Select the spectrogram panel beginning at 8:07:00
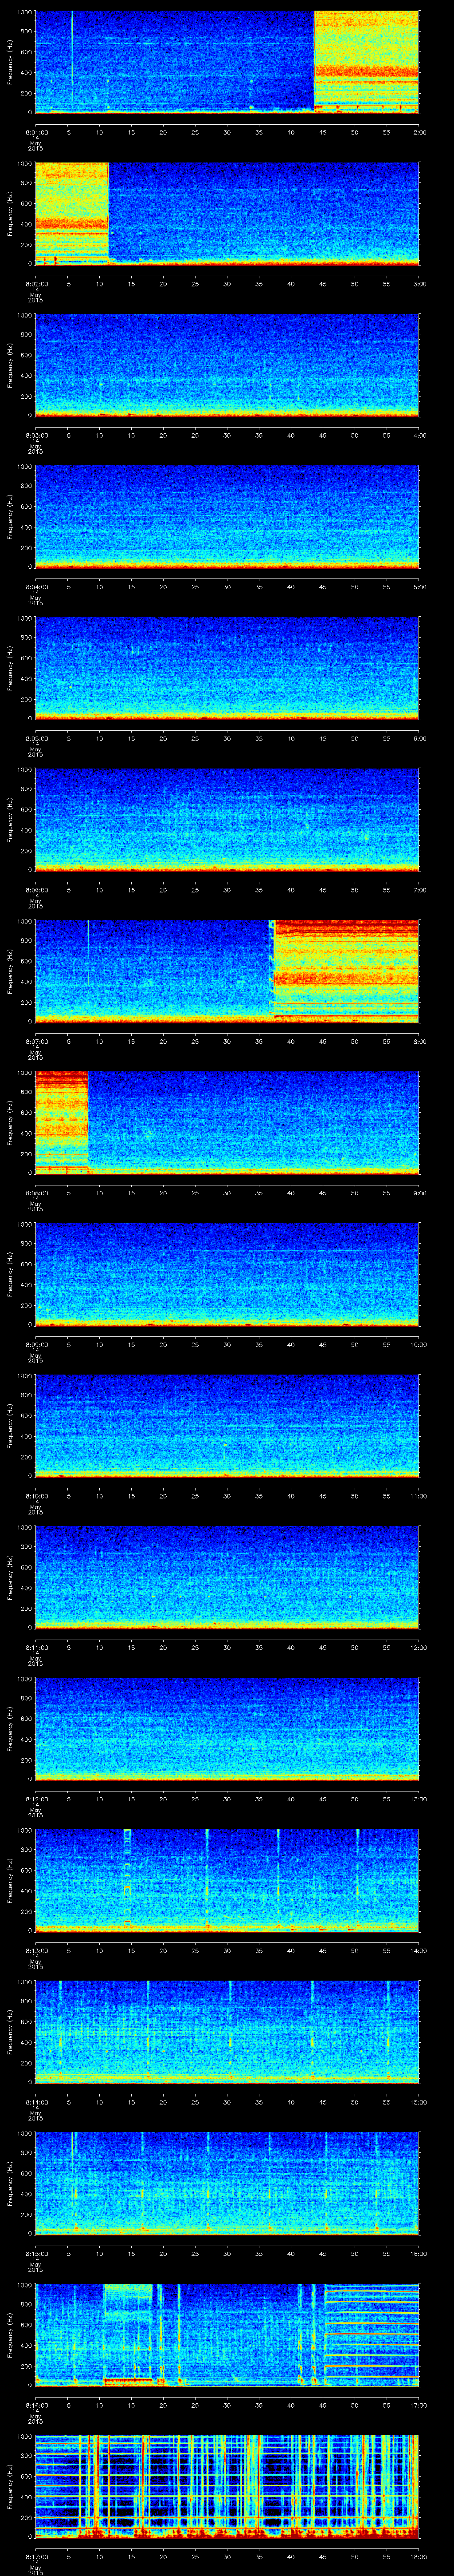 [x=227, y=971]
